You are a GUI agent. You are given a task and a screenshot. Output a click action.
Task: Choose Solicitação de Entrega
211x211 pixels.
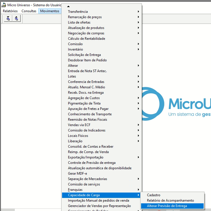click(84, 55)
